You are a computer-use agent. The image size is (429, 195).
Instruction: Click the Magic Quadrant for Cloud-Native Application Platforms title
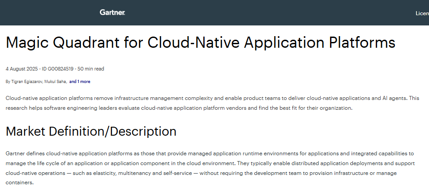tap(200, 42)
